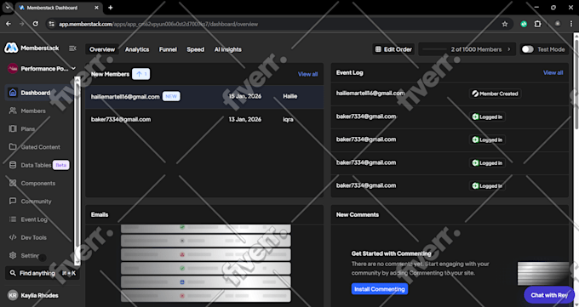Open Dev Tools in the sidebar
The image size is (579, 307).
pyautogui.click(x=33, y=237)
